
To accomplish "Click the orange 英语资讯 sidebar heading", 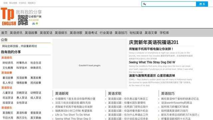I will pos(7,58).
